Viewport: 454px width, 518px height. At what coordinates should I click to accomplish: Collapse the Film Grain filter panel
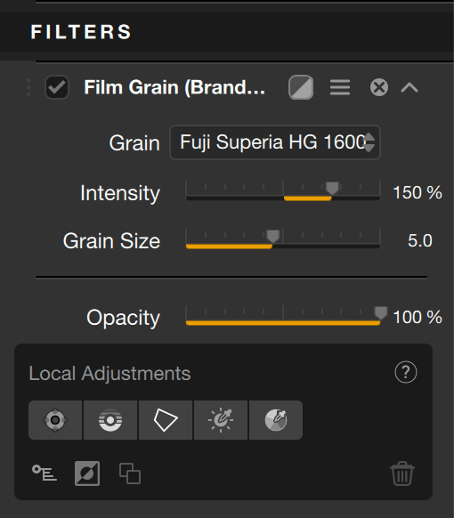click(x=409, y=87)
